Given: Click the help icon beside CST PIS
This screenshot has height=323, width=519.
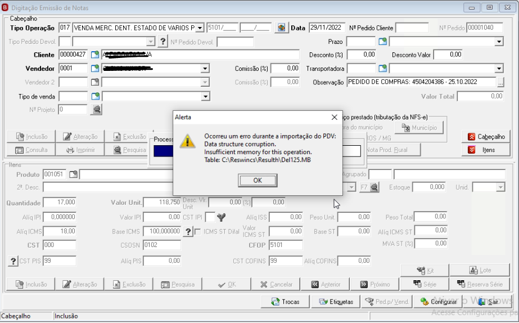Looking at the screenshot, I should click(13, 261).
